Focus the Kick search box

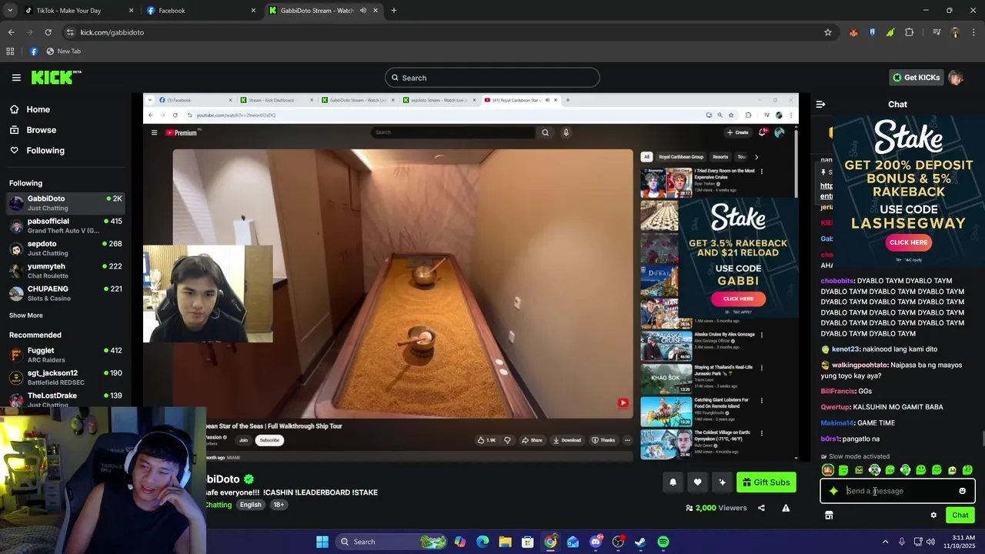point(492,78)
